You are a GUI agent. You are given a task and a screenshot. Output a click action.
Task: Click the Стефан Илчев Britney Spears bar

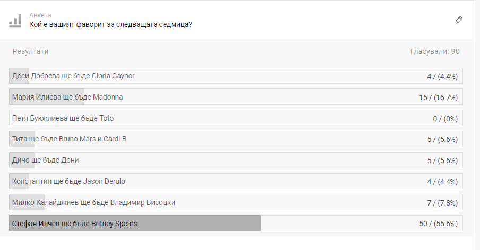tap(135, 224)
